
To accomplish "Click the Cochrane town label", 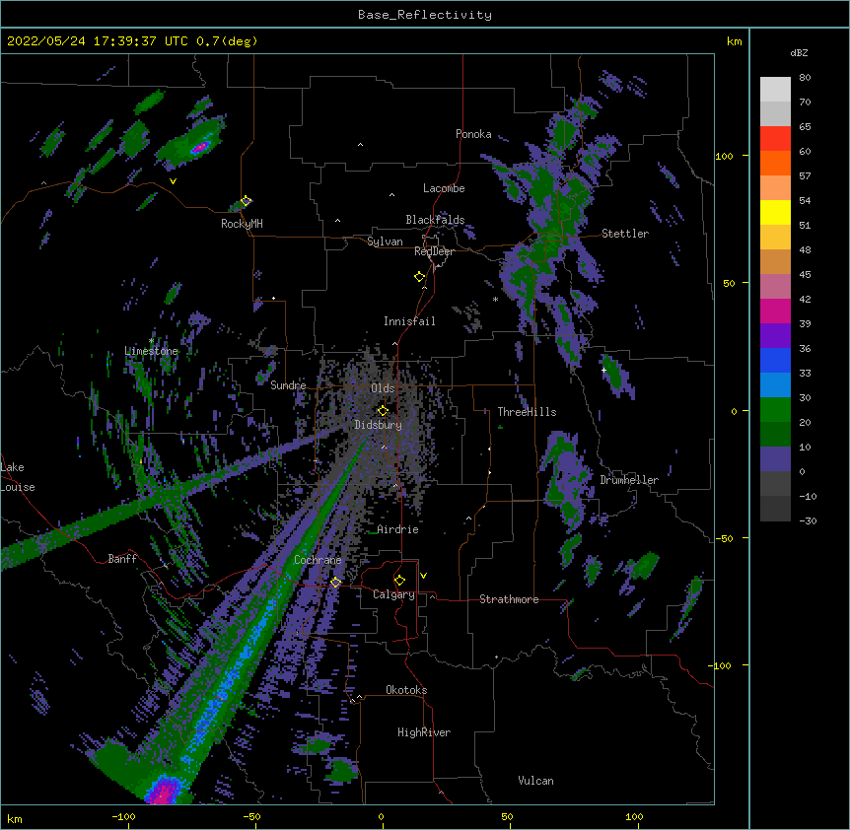I will (x=318, y=560).
